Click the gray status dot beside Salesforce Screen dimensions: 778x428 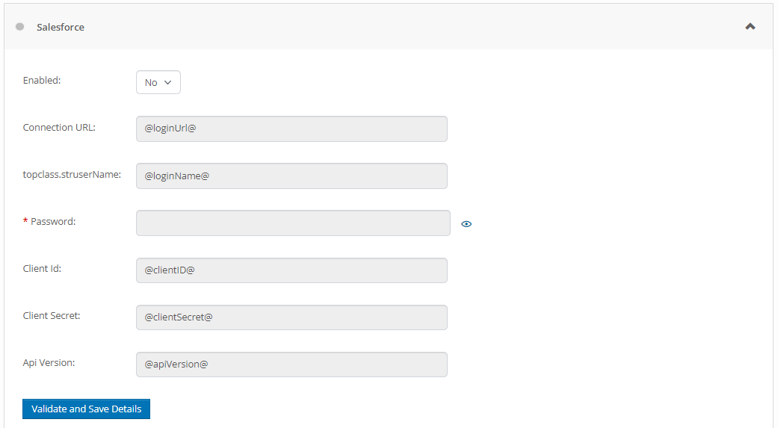pyautogui.click(x=19, y=27)
